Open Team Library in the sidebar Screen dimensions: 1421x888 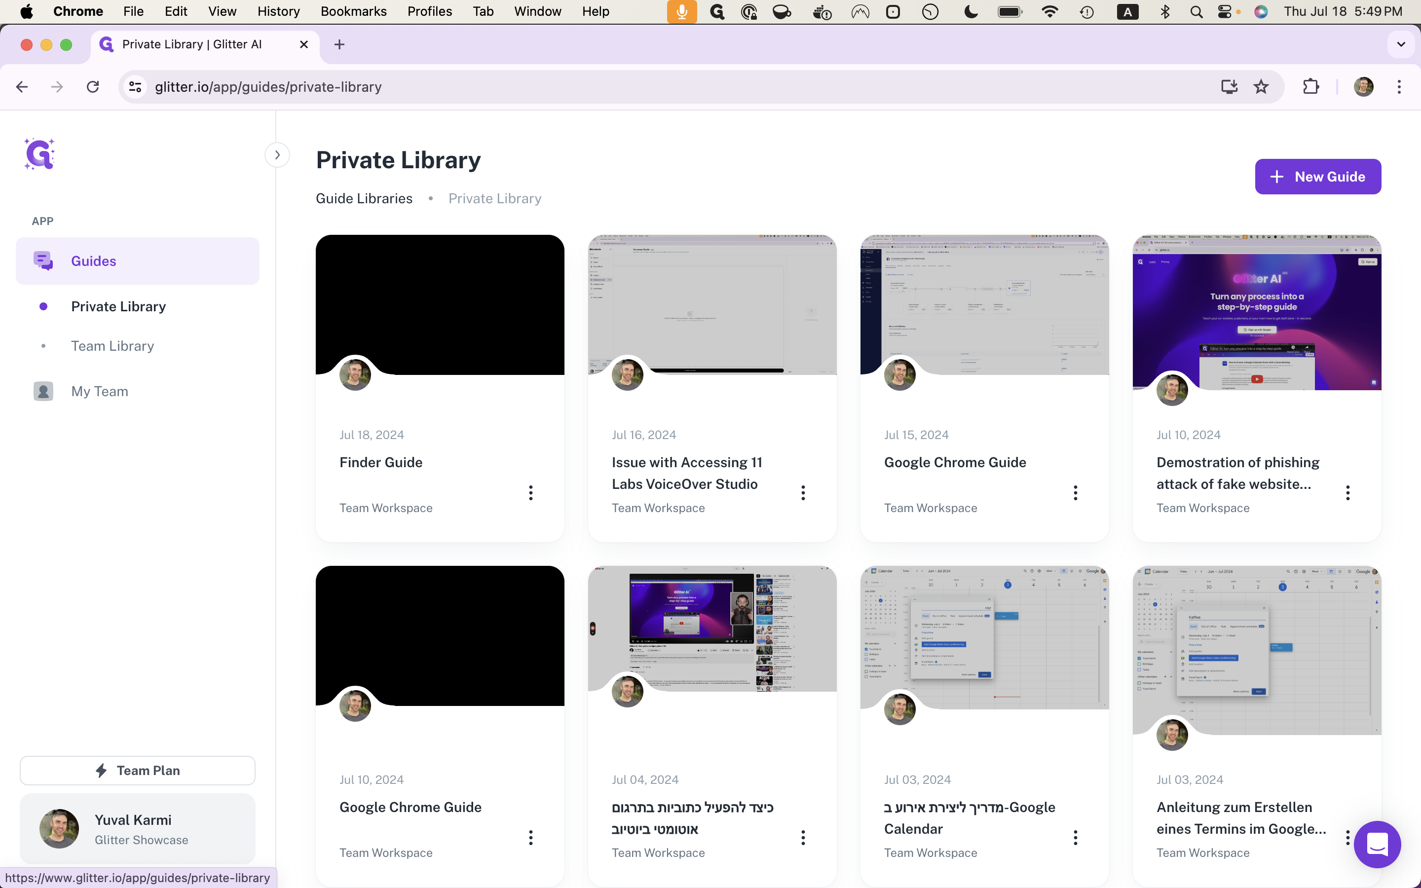pos(112,346)
